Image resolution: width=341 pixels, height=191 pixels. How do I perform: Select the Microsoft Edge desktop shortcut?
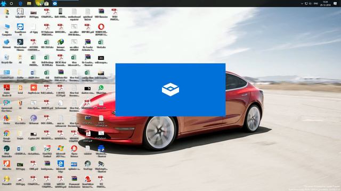coord(61,166)
